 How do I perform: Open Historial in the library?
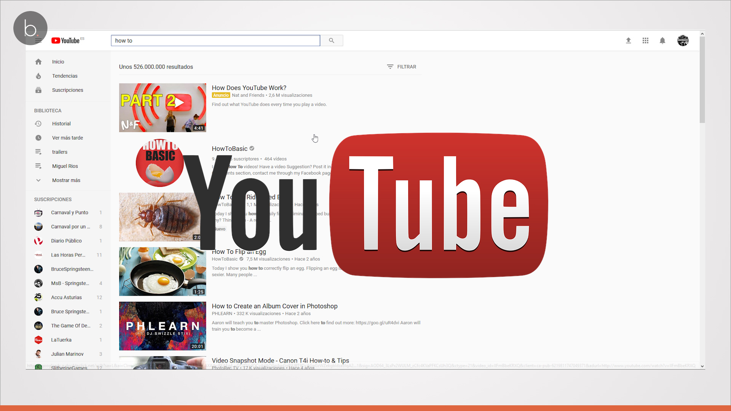61,124
